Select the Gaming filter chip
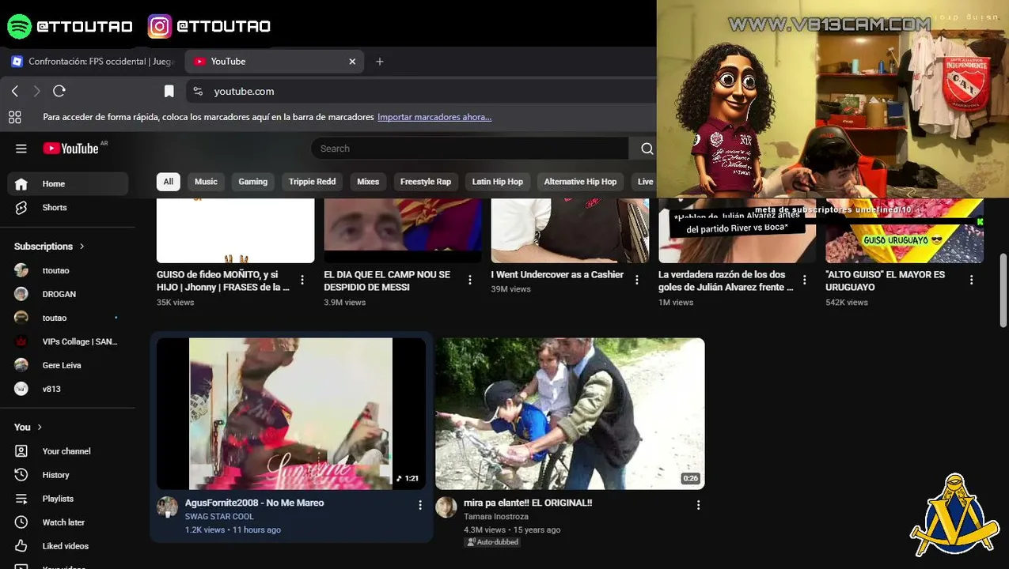 253,182
